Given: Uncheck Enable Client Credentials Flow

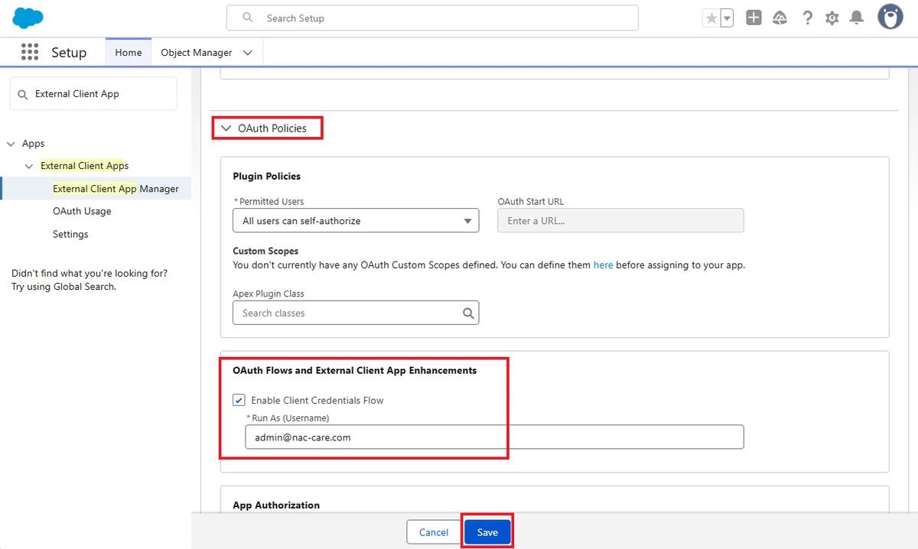Looking at the screenshot, I should [x=239, y=400].
